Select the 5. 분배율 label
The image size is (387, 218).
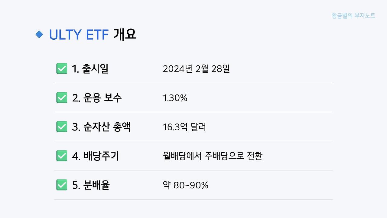[91, 185]
